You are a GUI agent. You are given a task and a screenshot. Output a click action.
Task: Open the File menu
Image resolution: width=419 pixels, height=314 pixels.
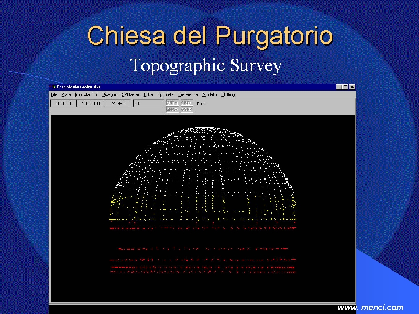(54, 95)
